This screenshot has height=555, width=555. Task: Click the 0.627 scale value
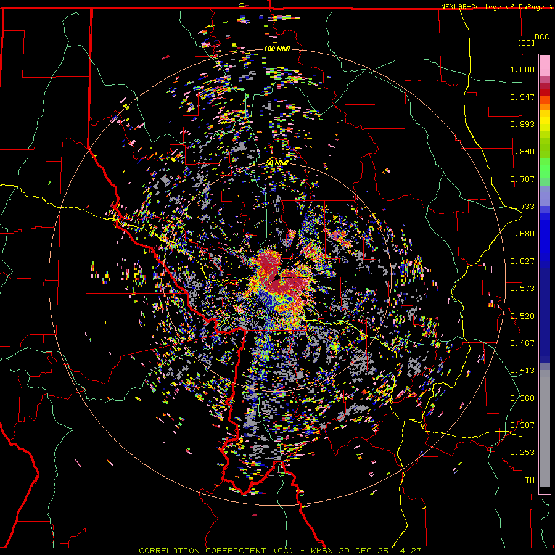click(522, 261)
